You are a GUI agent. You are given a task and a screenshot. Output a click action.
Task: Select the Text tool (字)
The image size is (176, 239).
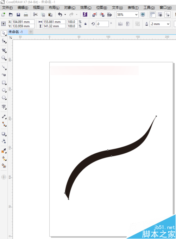[4, 107]
